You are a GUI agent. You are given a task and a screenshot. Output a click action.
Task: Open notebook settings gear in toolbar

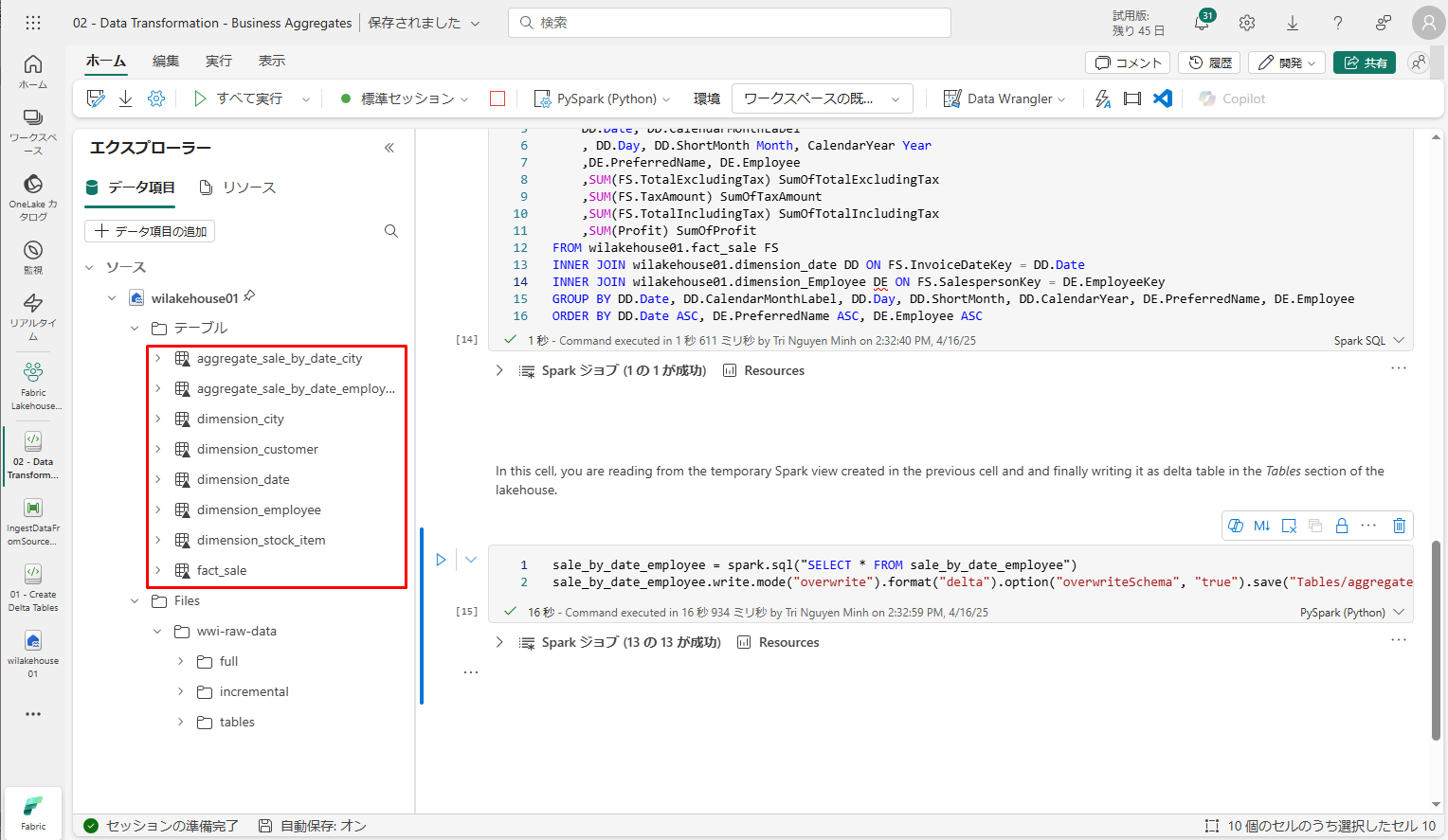click(156, 98)
